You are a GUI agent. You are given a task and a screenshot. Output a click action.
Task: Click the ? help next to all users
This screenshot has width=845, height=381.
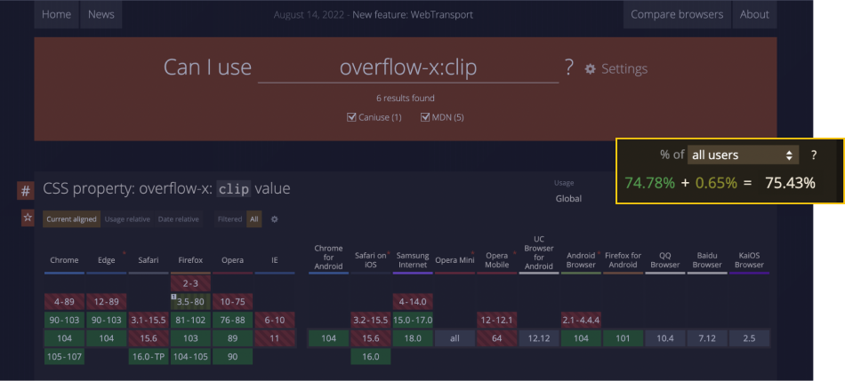(x=814, y=155)
